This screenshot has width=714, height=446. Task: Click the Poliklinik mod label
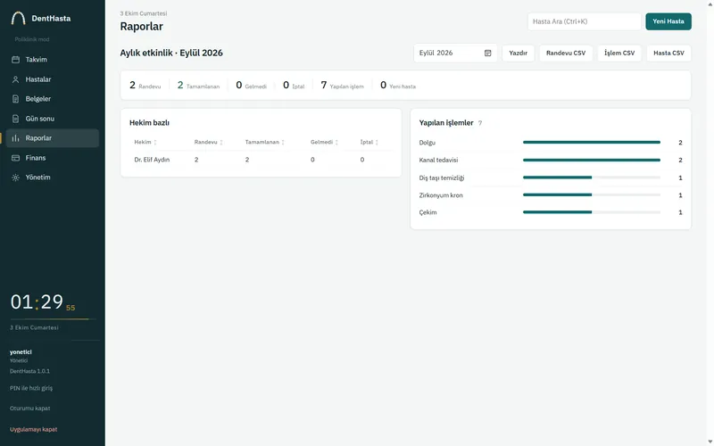pyautogui.click(x=32, y=39)
